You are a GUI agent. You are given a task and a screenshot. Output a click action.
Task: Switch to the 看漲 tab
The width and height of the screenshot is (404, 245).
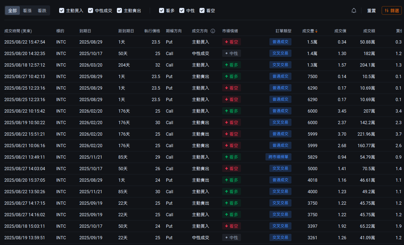pyautogui.click(x=27, y=11)
